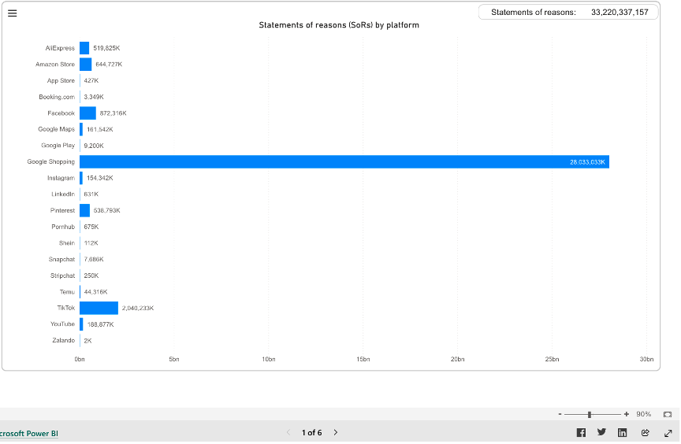681x444 pixels.
Task: Share report on LinkedIn
Action: pyautogui.click(x=622, y=432)
